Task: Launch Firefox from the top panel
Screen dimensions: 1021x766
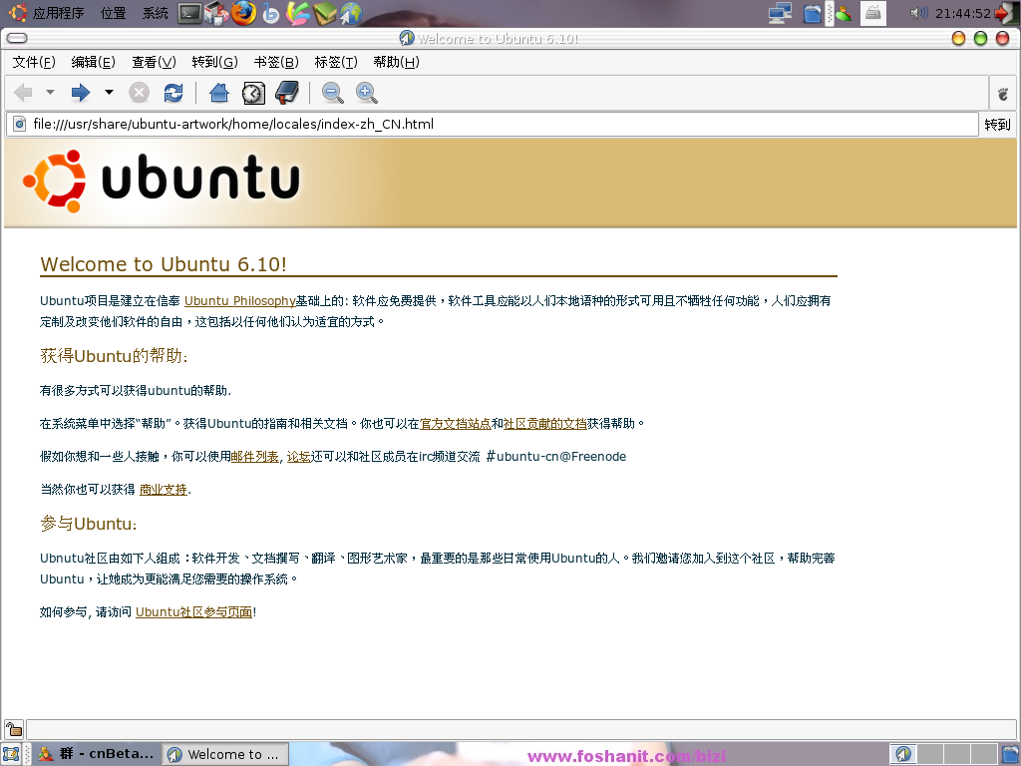Action: click(243, 13)
